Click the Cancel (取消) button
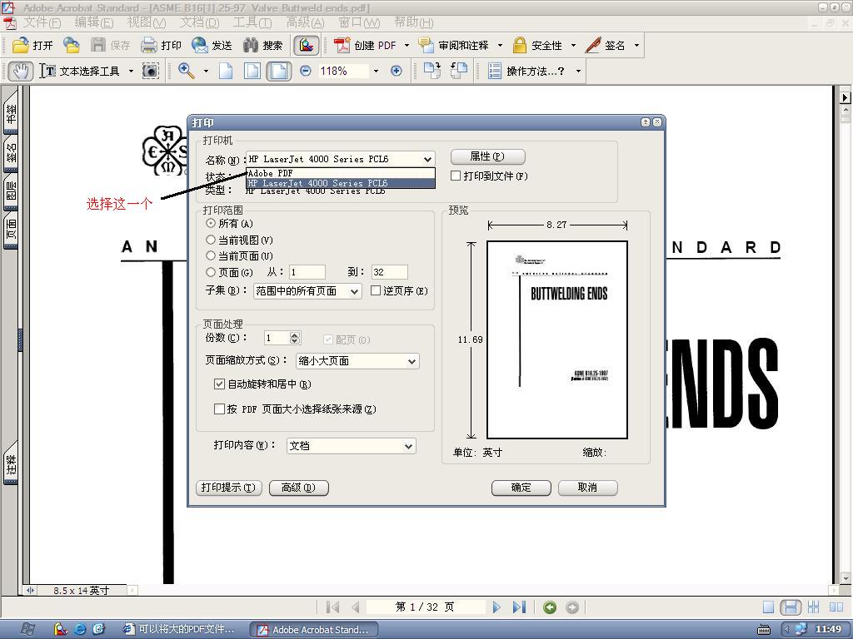This screenshot has width=853, height=639. (x=587, y=488)
